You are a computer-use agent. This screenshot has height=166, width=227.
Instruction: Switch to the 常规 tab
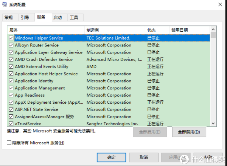[x=9, y=17]
